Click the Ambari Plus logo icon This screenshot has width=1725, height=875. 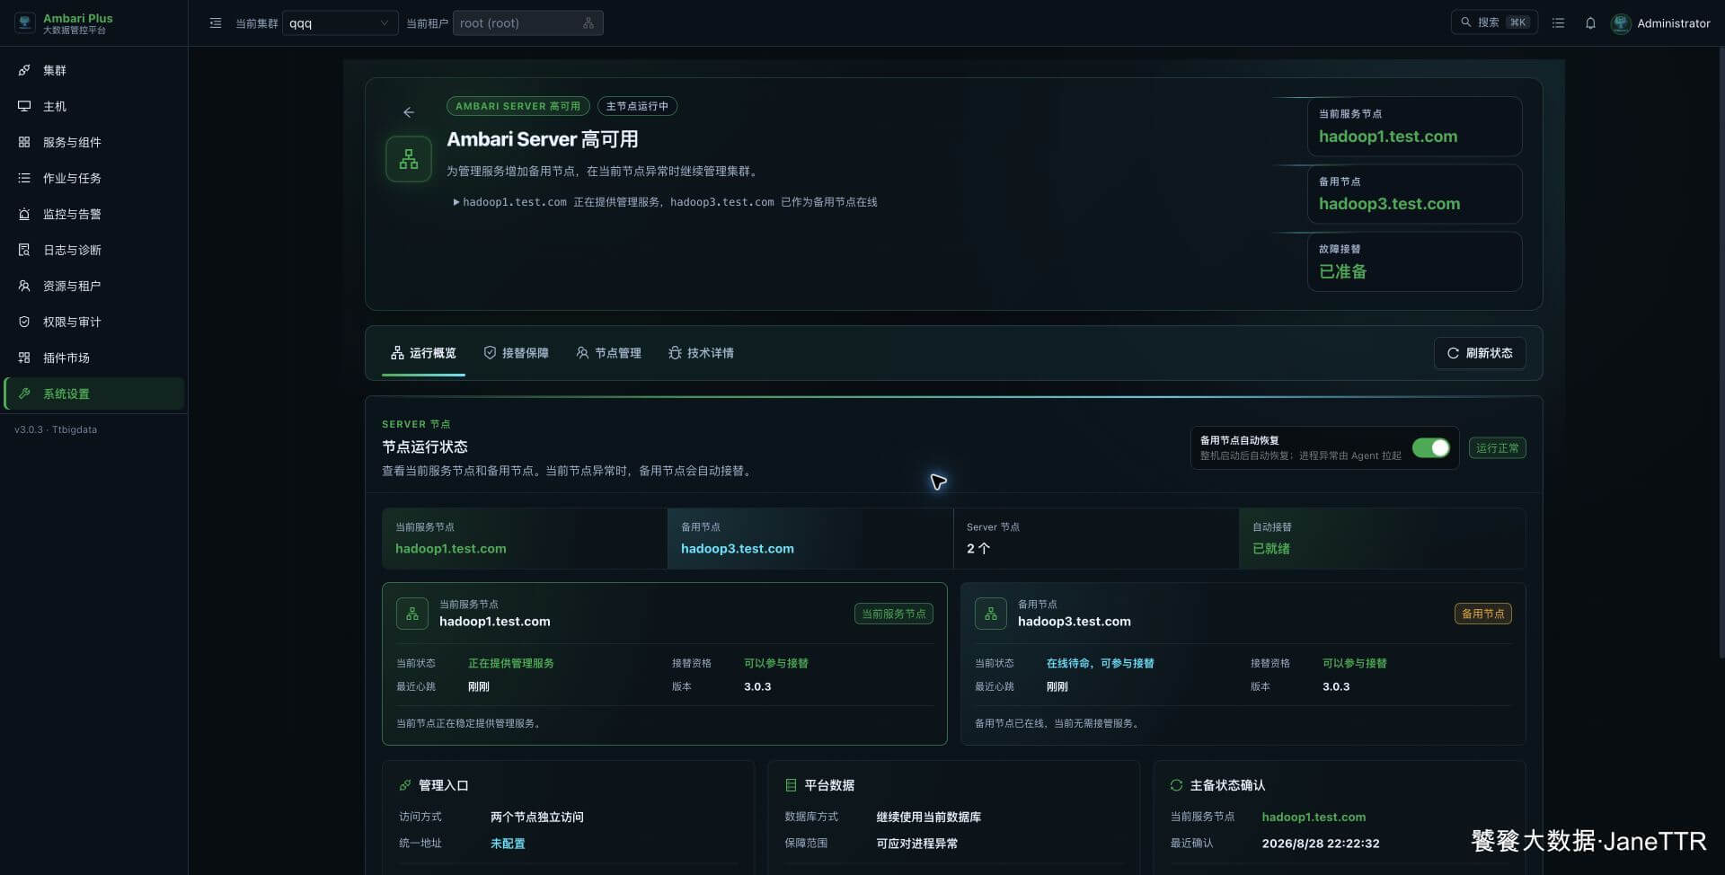tap(25, 22)
